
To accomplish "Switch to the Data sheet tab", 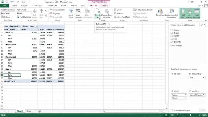I will [x=29, y=111].
